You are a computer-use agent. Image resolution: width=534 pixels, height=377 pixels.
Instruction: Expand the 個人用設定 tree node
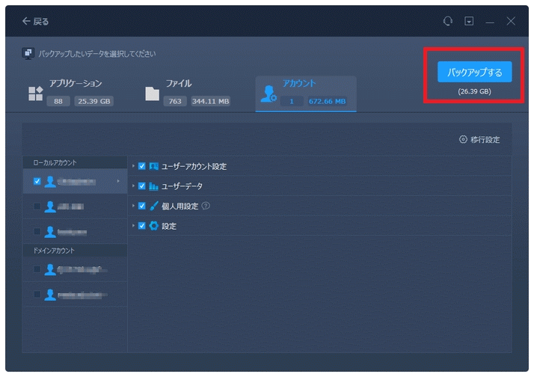click(x=133, y=206)
